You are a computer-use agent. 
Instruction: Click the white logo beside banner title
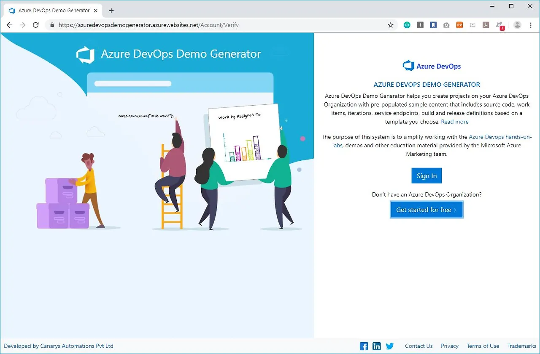(85, 55)
